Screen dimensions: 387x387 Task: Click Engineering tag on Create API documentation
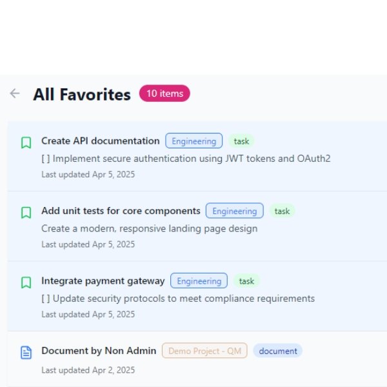[193, 141]
